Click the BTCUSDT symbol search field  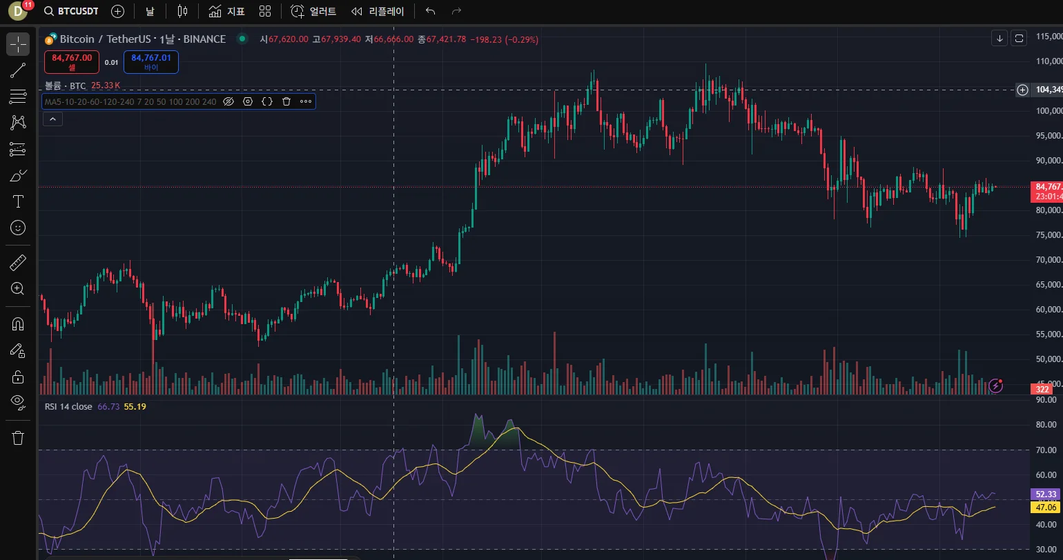click(x=71, y=11)
